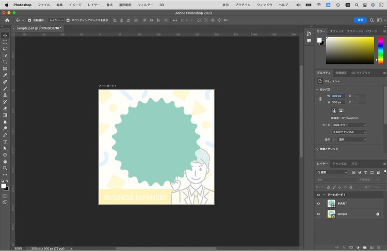Collapse the カンバス section

317,89
